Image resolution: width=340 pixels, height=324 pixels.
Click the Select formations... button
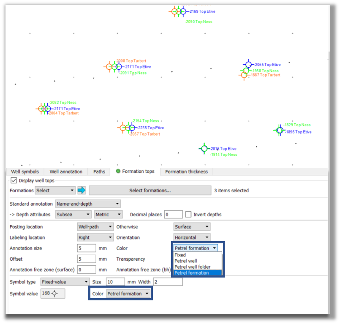[150, 191]
